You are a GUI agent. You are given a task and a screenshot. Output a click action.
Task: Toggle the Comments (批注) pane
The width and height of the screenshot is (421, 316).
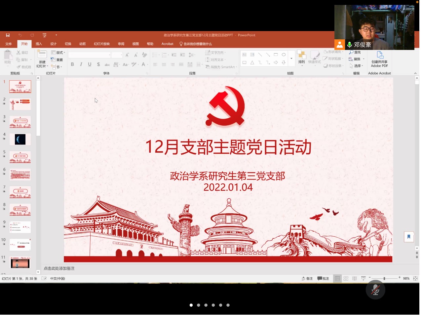tap(323, 279)
